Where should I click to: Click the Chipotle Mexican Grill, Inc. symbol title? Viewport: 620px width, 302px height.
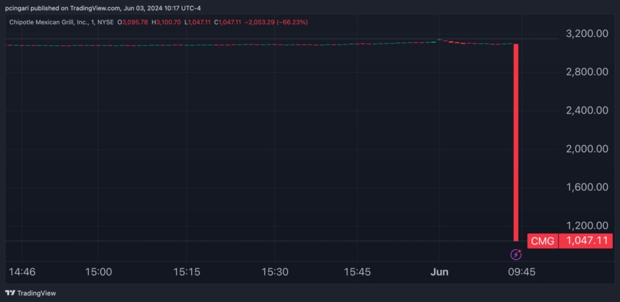click(x=48, y=22)
